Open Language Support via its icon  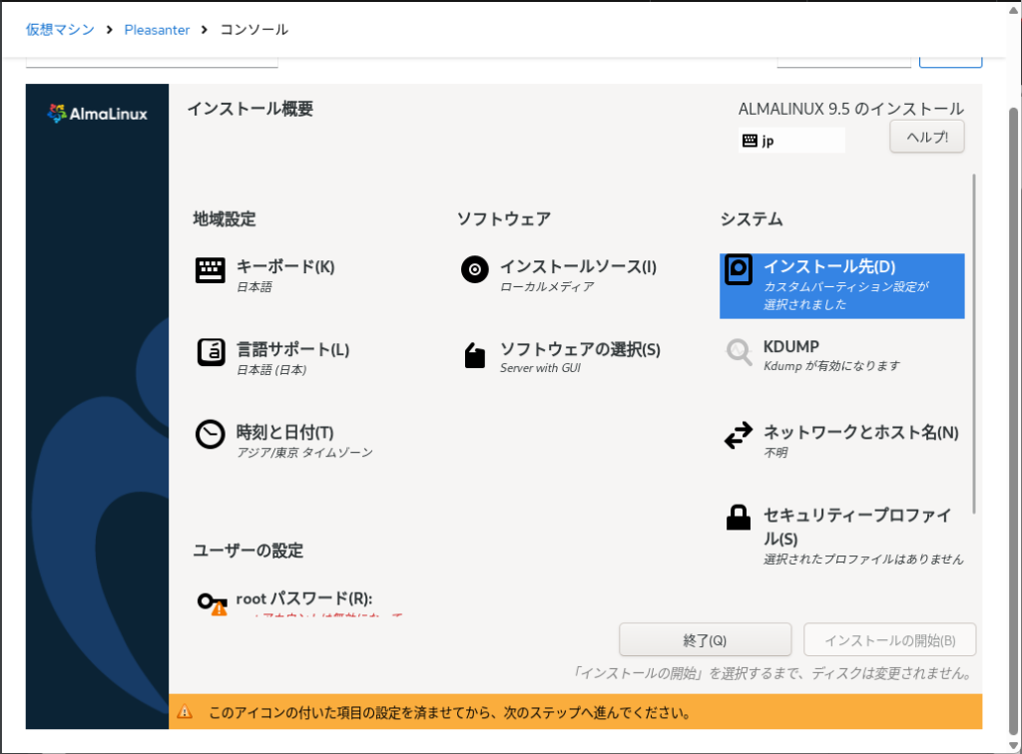pyautogui.click(x=210, y=353)
